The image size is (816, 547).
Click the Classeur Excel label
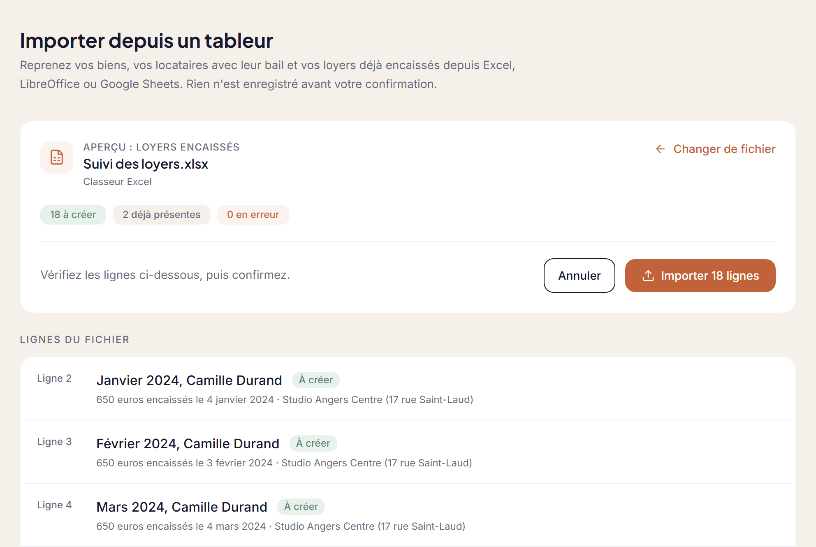click(117, 182)
